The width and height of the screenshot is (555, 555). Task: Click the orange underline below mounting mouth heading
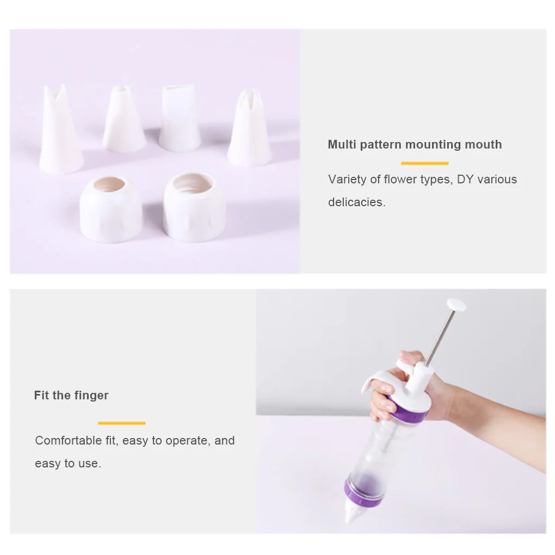tap(424, 163)
